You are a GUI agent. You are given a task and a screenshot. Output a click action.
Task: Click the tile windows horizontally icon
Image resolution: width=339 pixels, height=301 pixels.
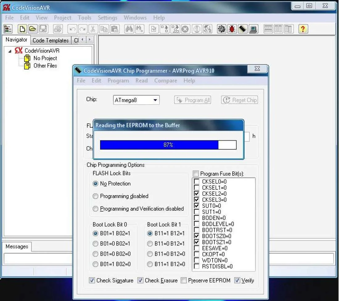(268, 29)
